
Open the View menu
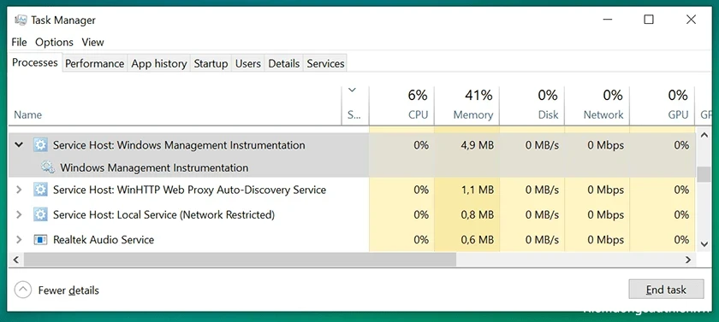point(92,42)
